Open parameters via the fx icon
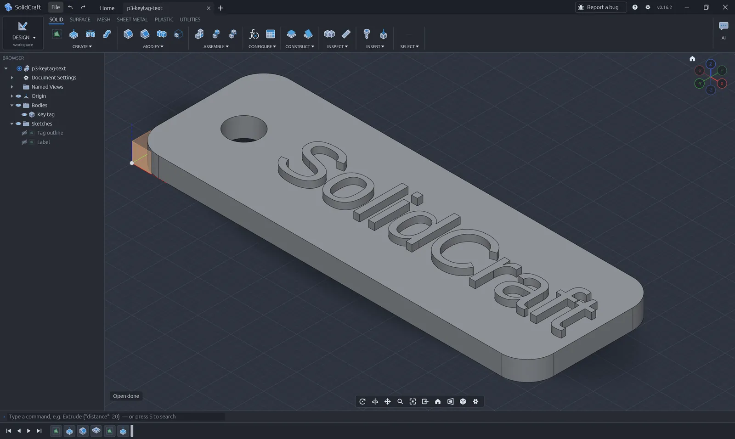Screen dimensions: 735x439 (x=254, y=34)
